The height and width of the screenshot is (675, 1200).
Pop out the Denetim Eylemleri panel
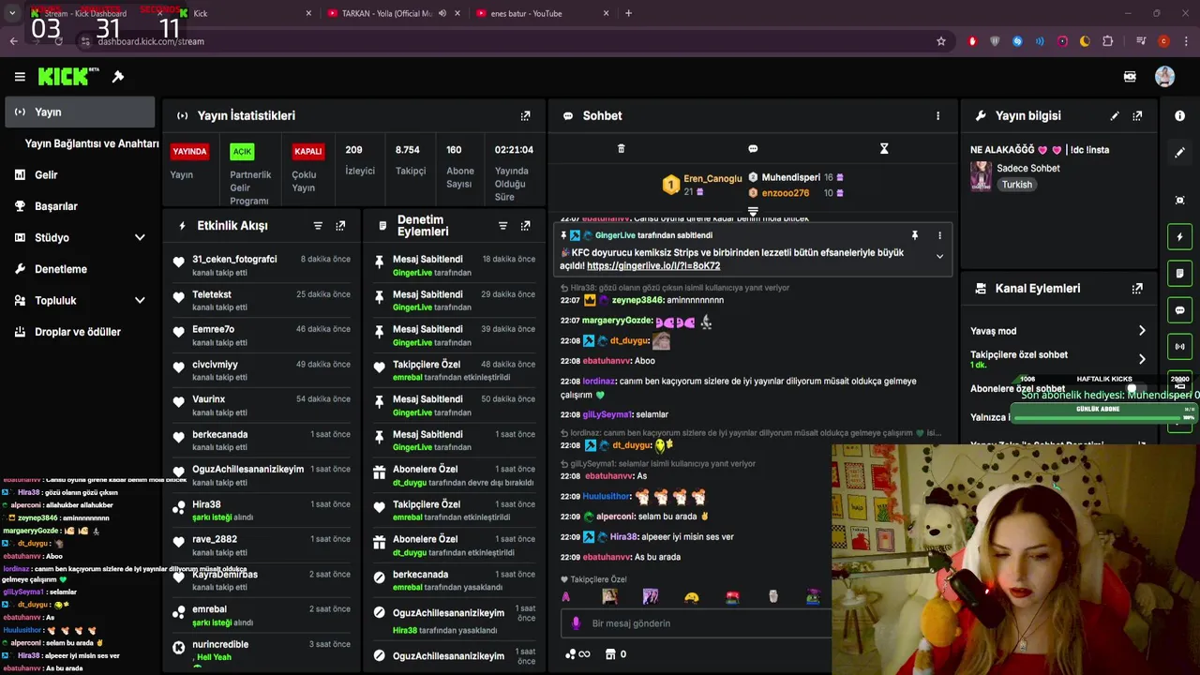[525, 226]
